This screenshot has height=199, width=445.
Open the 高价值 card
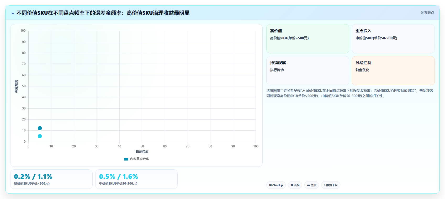tap(308, 39)
